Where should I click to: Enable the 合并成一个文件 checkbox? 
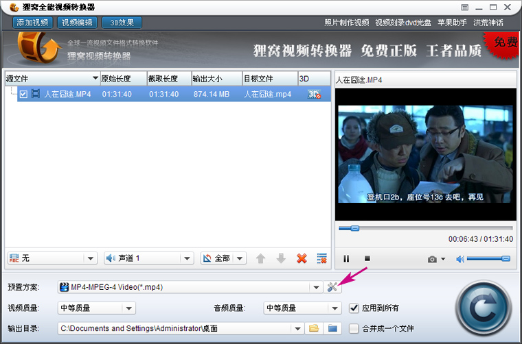(x=354, y=329)
